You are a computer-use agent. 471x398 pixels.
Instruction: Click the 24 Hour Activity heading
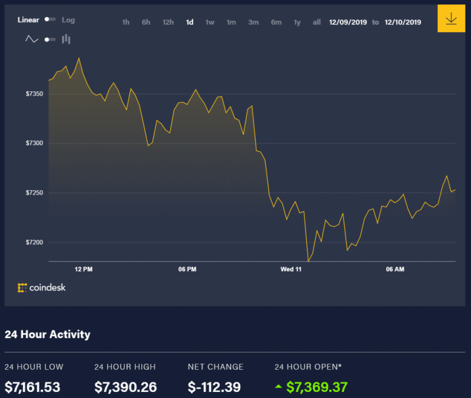[x=47, y=334]
